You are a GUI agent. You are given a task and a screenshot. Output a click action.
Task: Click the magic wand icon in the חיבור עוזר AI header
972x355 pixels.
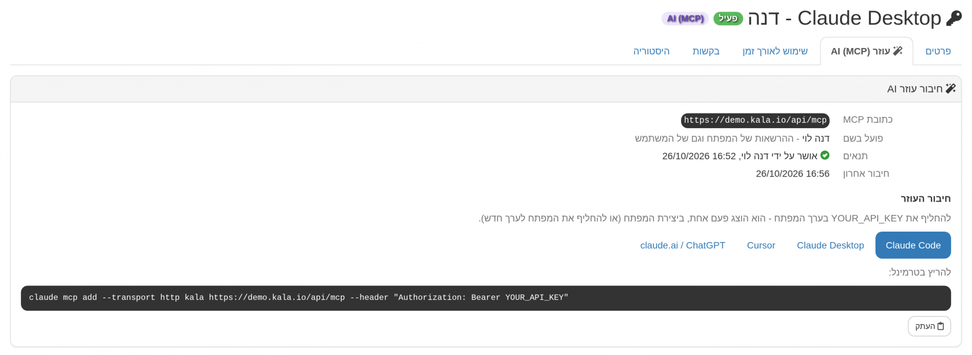pos(951,89)
